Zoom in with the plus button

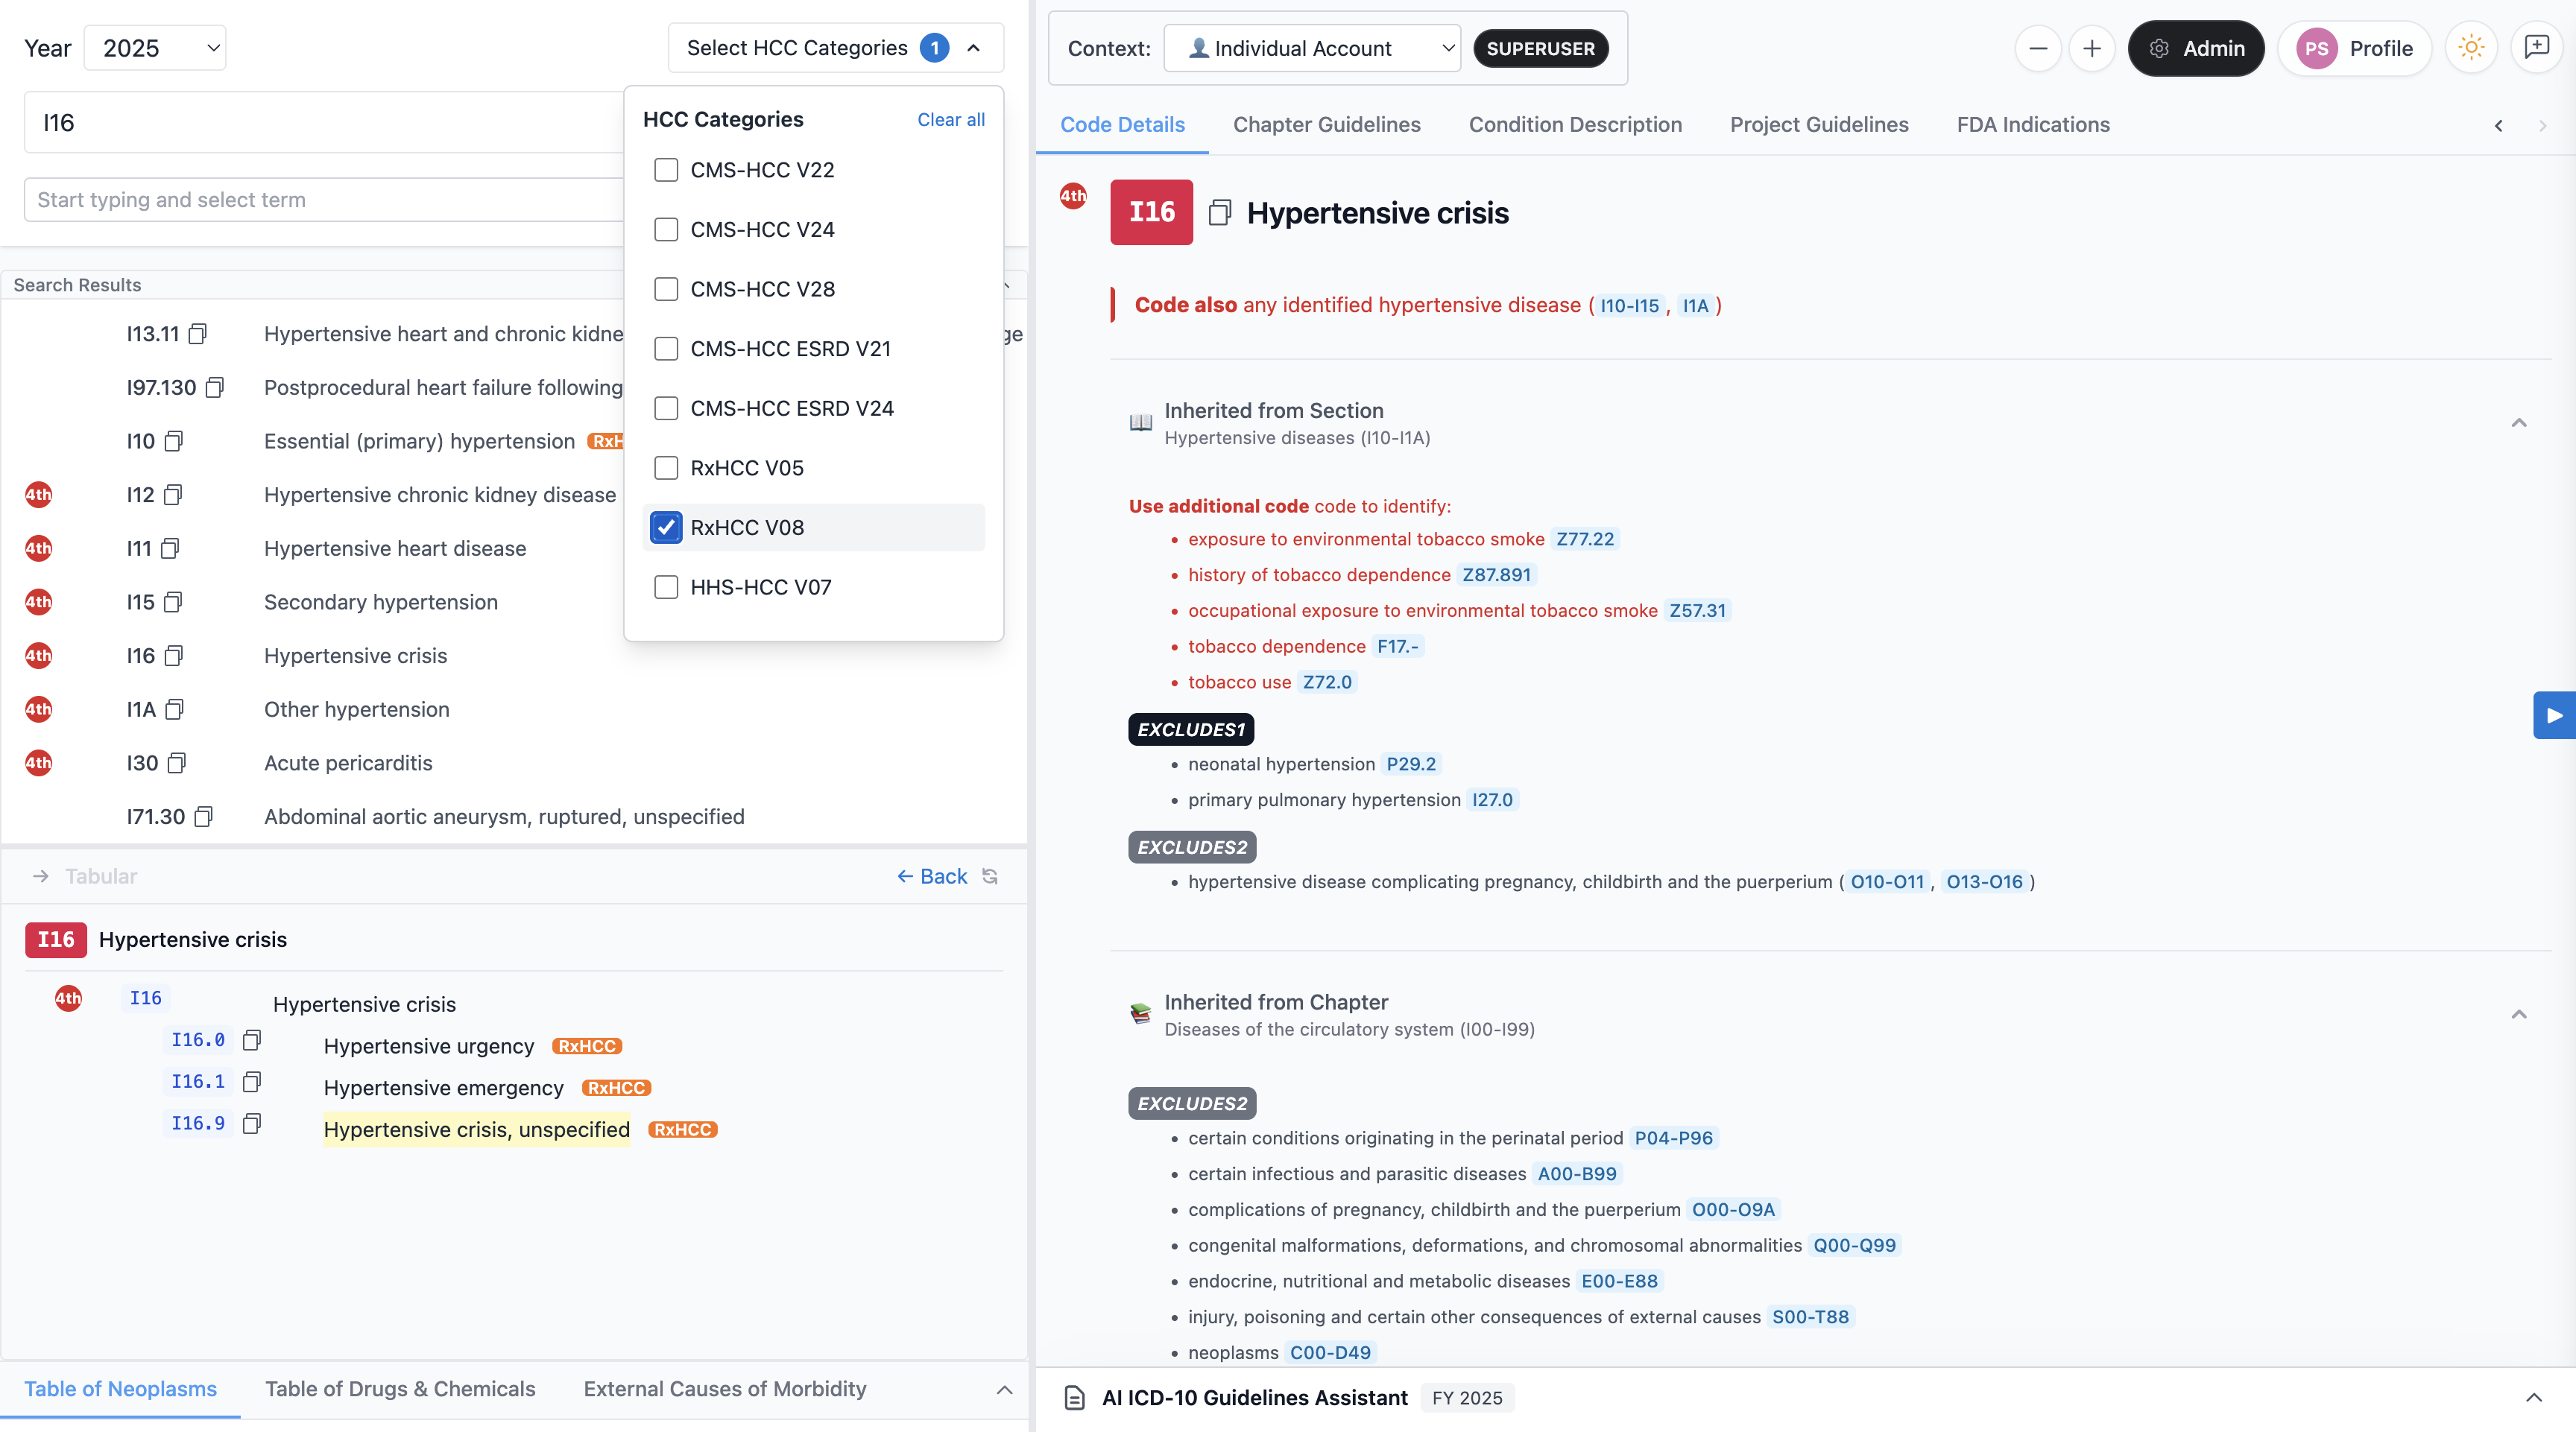pyautogui.click(x=2092, y=48)
